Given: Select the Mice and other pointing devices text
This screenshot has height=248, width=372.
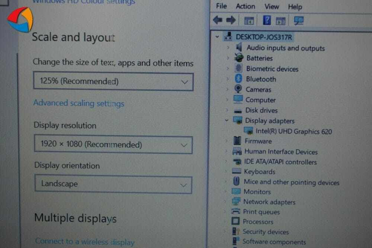Looking at the screenshot, I should 291,182.
